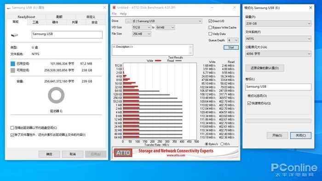Click the disk usage donut chart
Image resolution: width=322 pixels, height=181 pixels.
[56, 95]
